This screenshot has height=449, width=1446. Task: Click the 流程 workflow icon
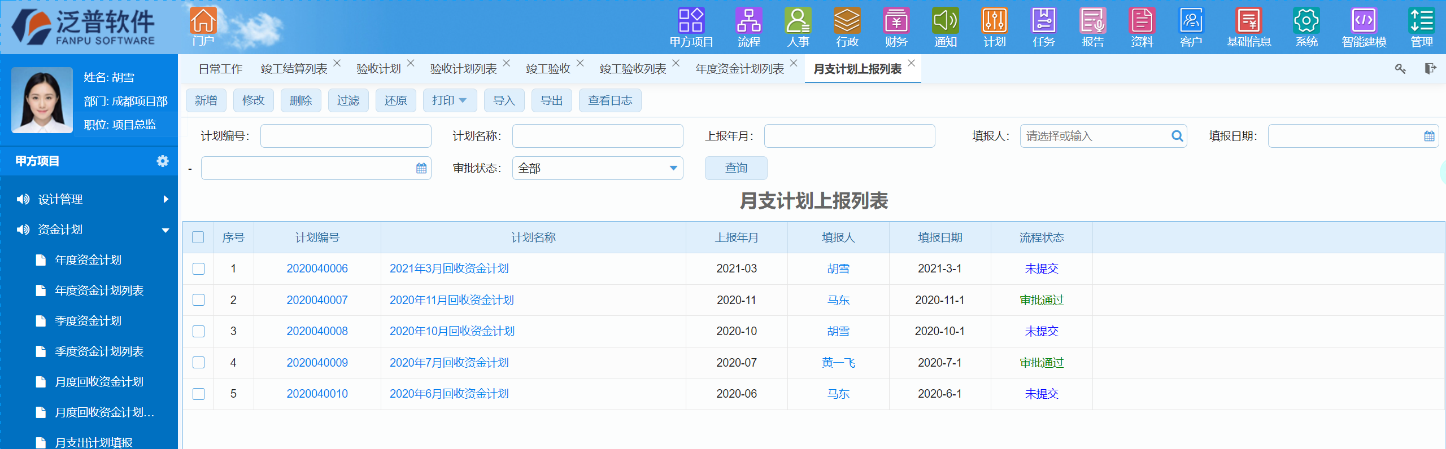[748, 21]
